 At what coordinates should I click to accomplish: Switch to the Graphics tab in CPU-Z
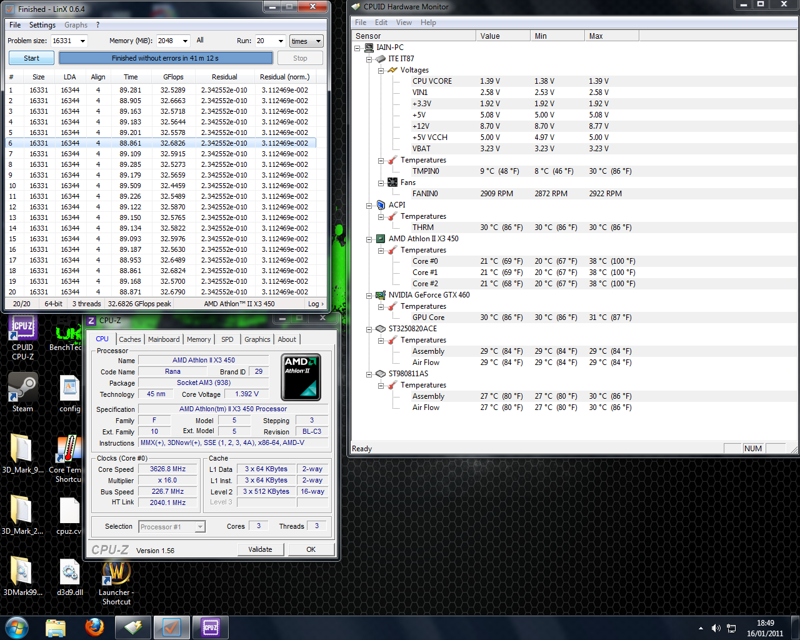tap(257, 339)
